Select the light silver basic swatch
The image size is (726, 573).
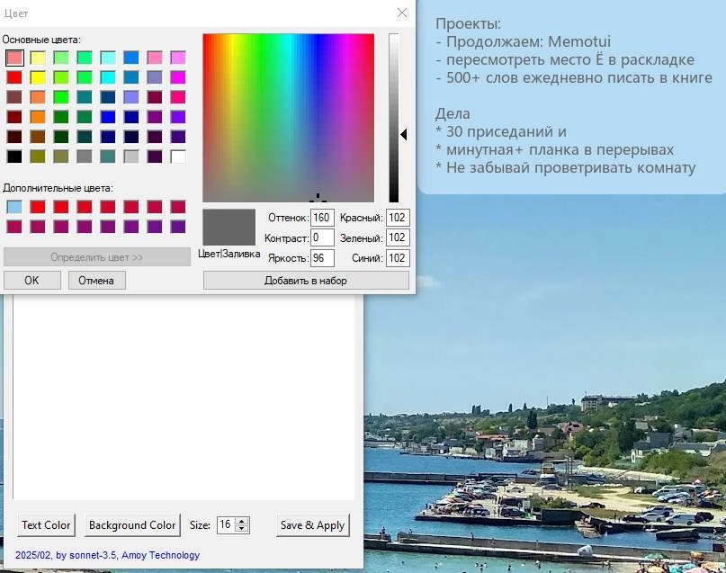(131, 157)
